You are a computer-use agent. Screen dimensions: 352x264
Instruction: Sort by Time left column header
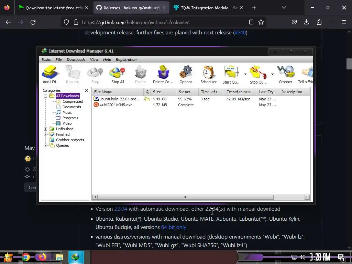point(211,92)
